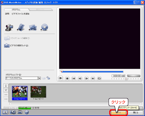The image size is (145, 116).
Task: Click the preview seek bar handle
Action: point(62,71)
